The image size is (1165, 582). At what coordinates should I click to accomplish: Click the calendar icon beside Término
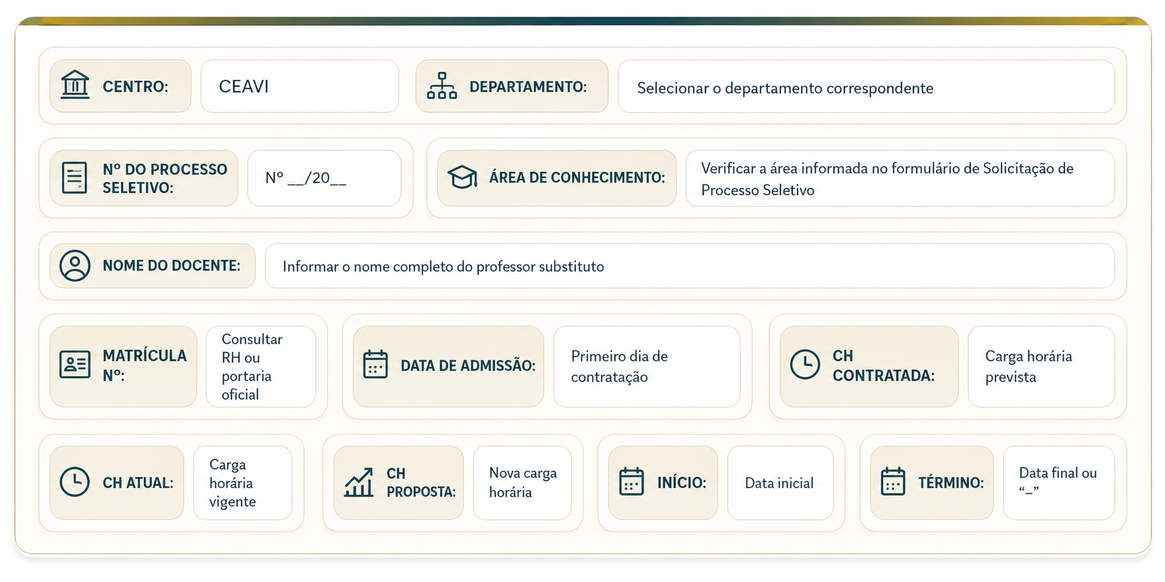coord(893,482)
